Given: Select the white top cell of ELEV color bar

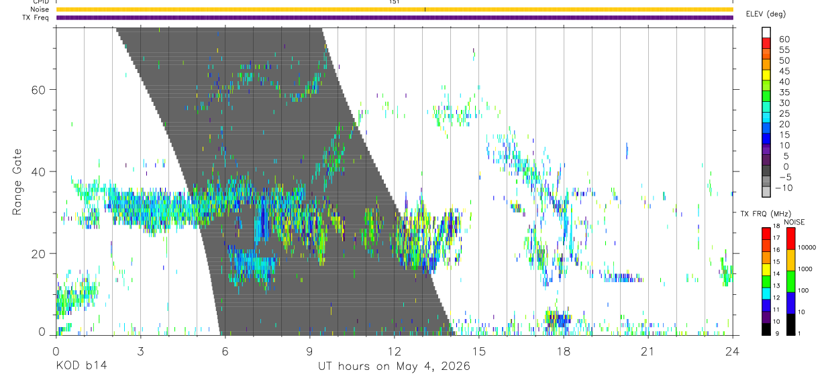Looking at the screenshot, I should (x=766, y=31).
